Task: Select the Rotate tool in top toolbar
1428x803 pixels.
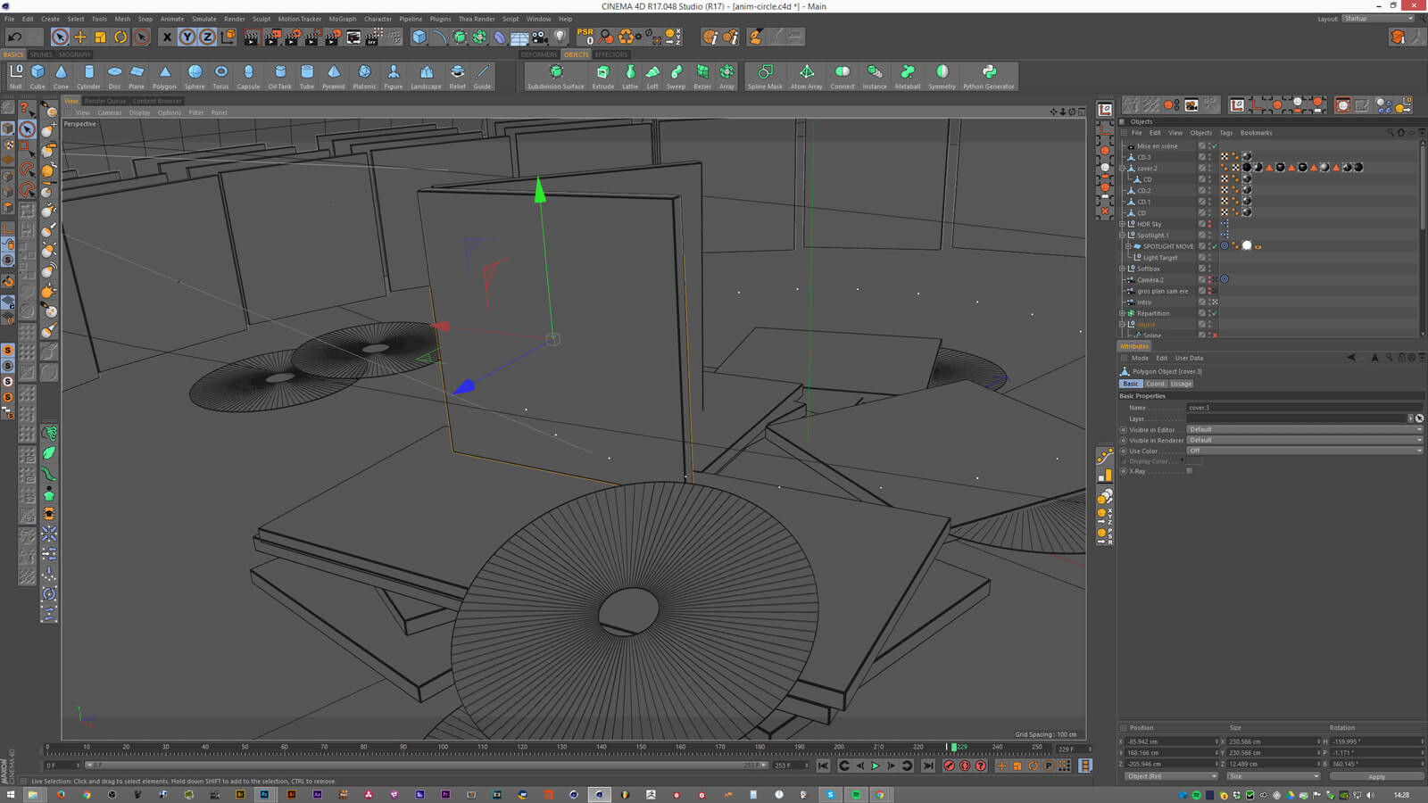Action: coord(120,37)
